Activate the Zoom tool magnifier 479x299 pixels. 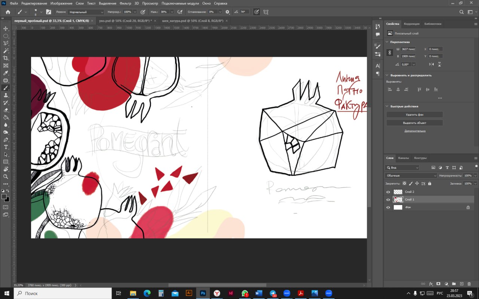pos(6,176)
